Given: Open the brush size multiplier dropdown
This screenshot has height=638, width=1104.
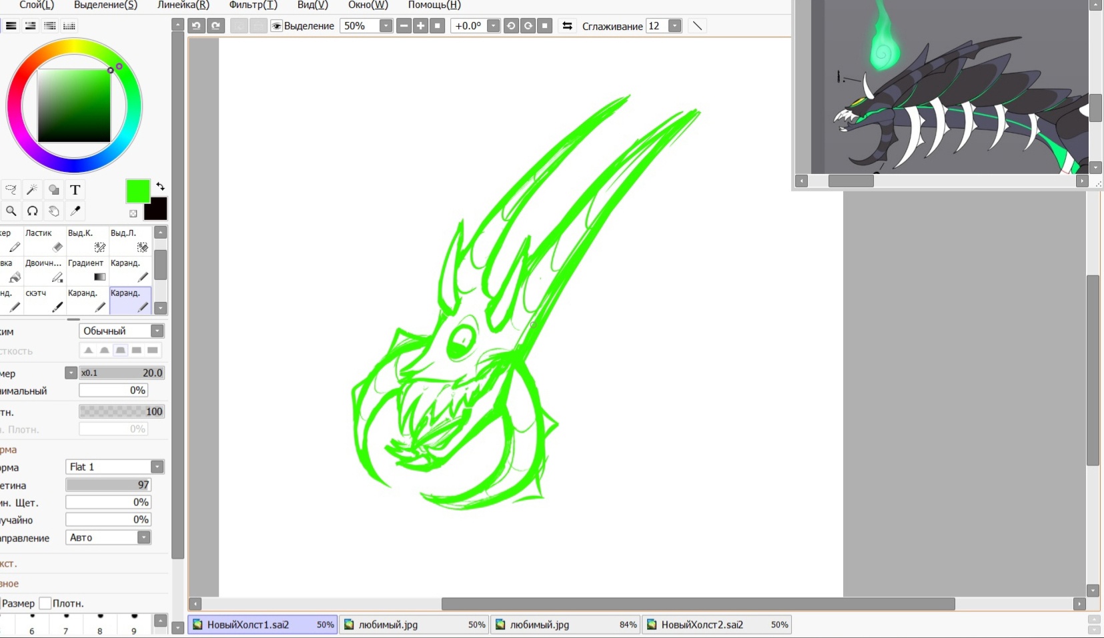Looking at the screenshot, I should coord(71,373).
